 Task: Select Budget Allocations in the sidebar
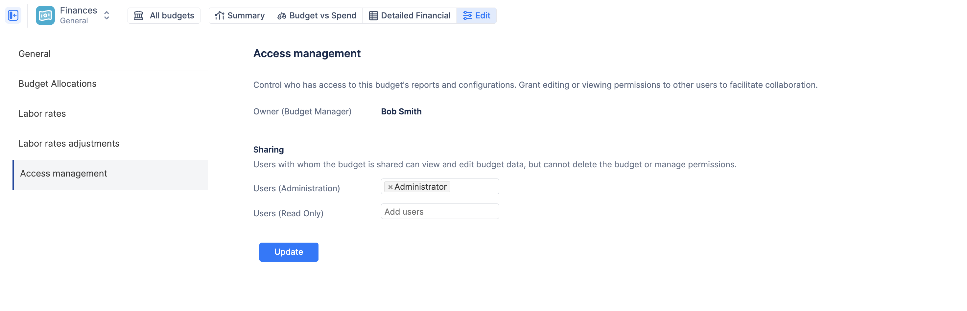click(x=58, y=84)
